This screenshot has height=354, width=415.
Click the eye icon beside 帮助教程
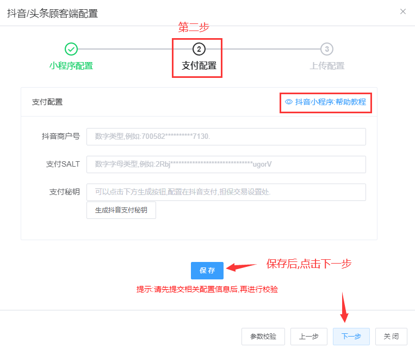tap(289, 102)
